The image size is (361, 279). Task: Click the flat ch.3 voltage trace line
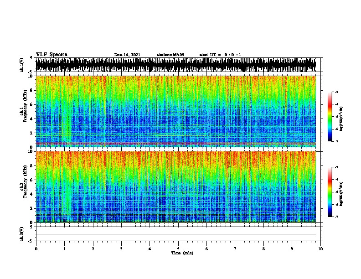pos(176,234)
